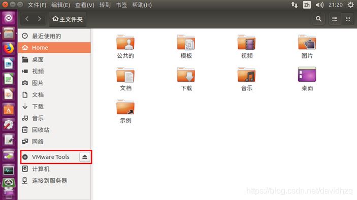Open the 下载 folder in main pane
The image size is (357, 200).
186,79
